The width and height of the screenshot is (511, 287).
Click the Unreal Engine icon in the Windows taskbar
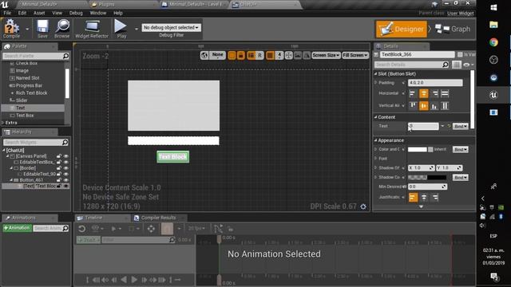click(x=493, y=95)
